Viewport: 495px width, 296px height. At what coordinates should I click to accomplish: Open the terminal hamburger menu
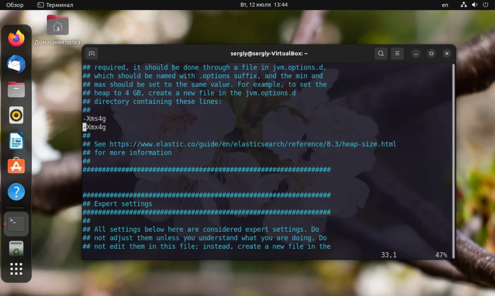click(397, 54)
